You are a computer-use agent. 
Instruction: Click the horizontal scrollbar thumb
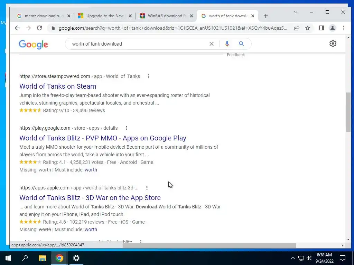point(209,245)
